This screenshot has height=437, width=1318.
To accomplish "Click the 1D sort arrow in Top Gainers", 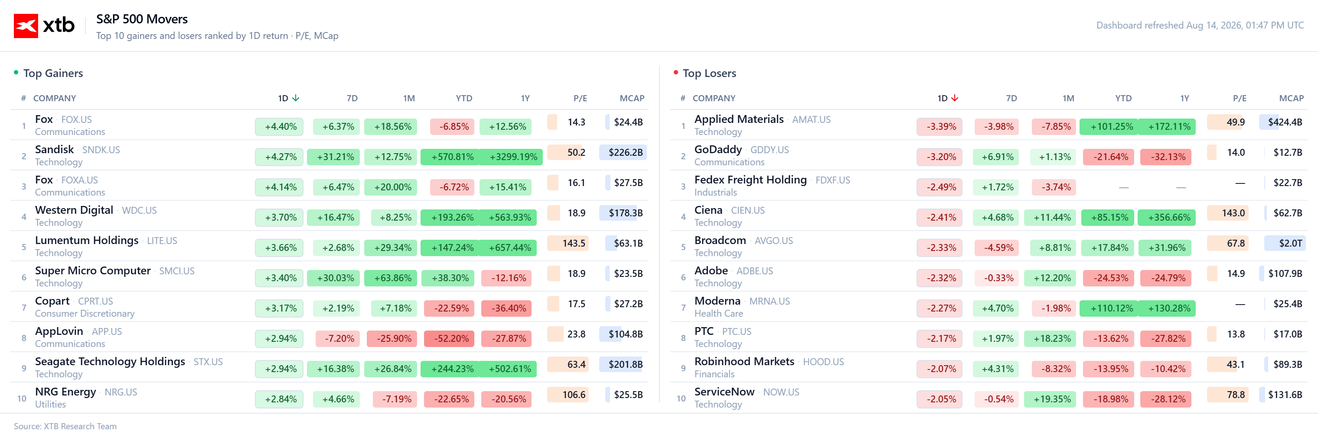I will (296, 98).
